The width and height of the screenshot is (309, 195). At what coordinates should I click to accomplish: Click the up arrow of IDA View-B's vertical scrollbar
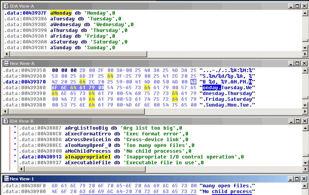(x=305, y=128)
